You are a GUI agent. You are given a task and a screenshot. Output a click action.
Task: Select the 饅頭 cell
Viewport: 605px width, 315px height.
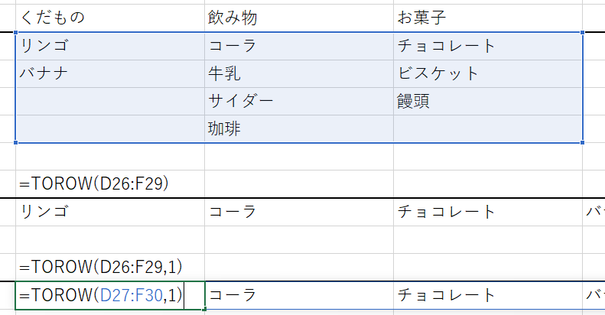pos(414,101)
